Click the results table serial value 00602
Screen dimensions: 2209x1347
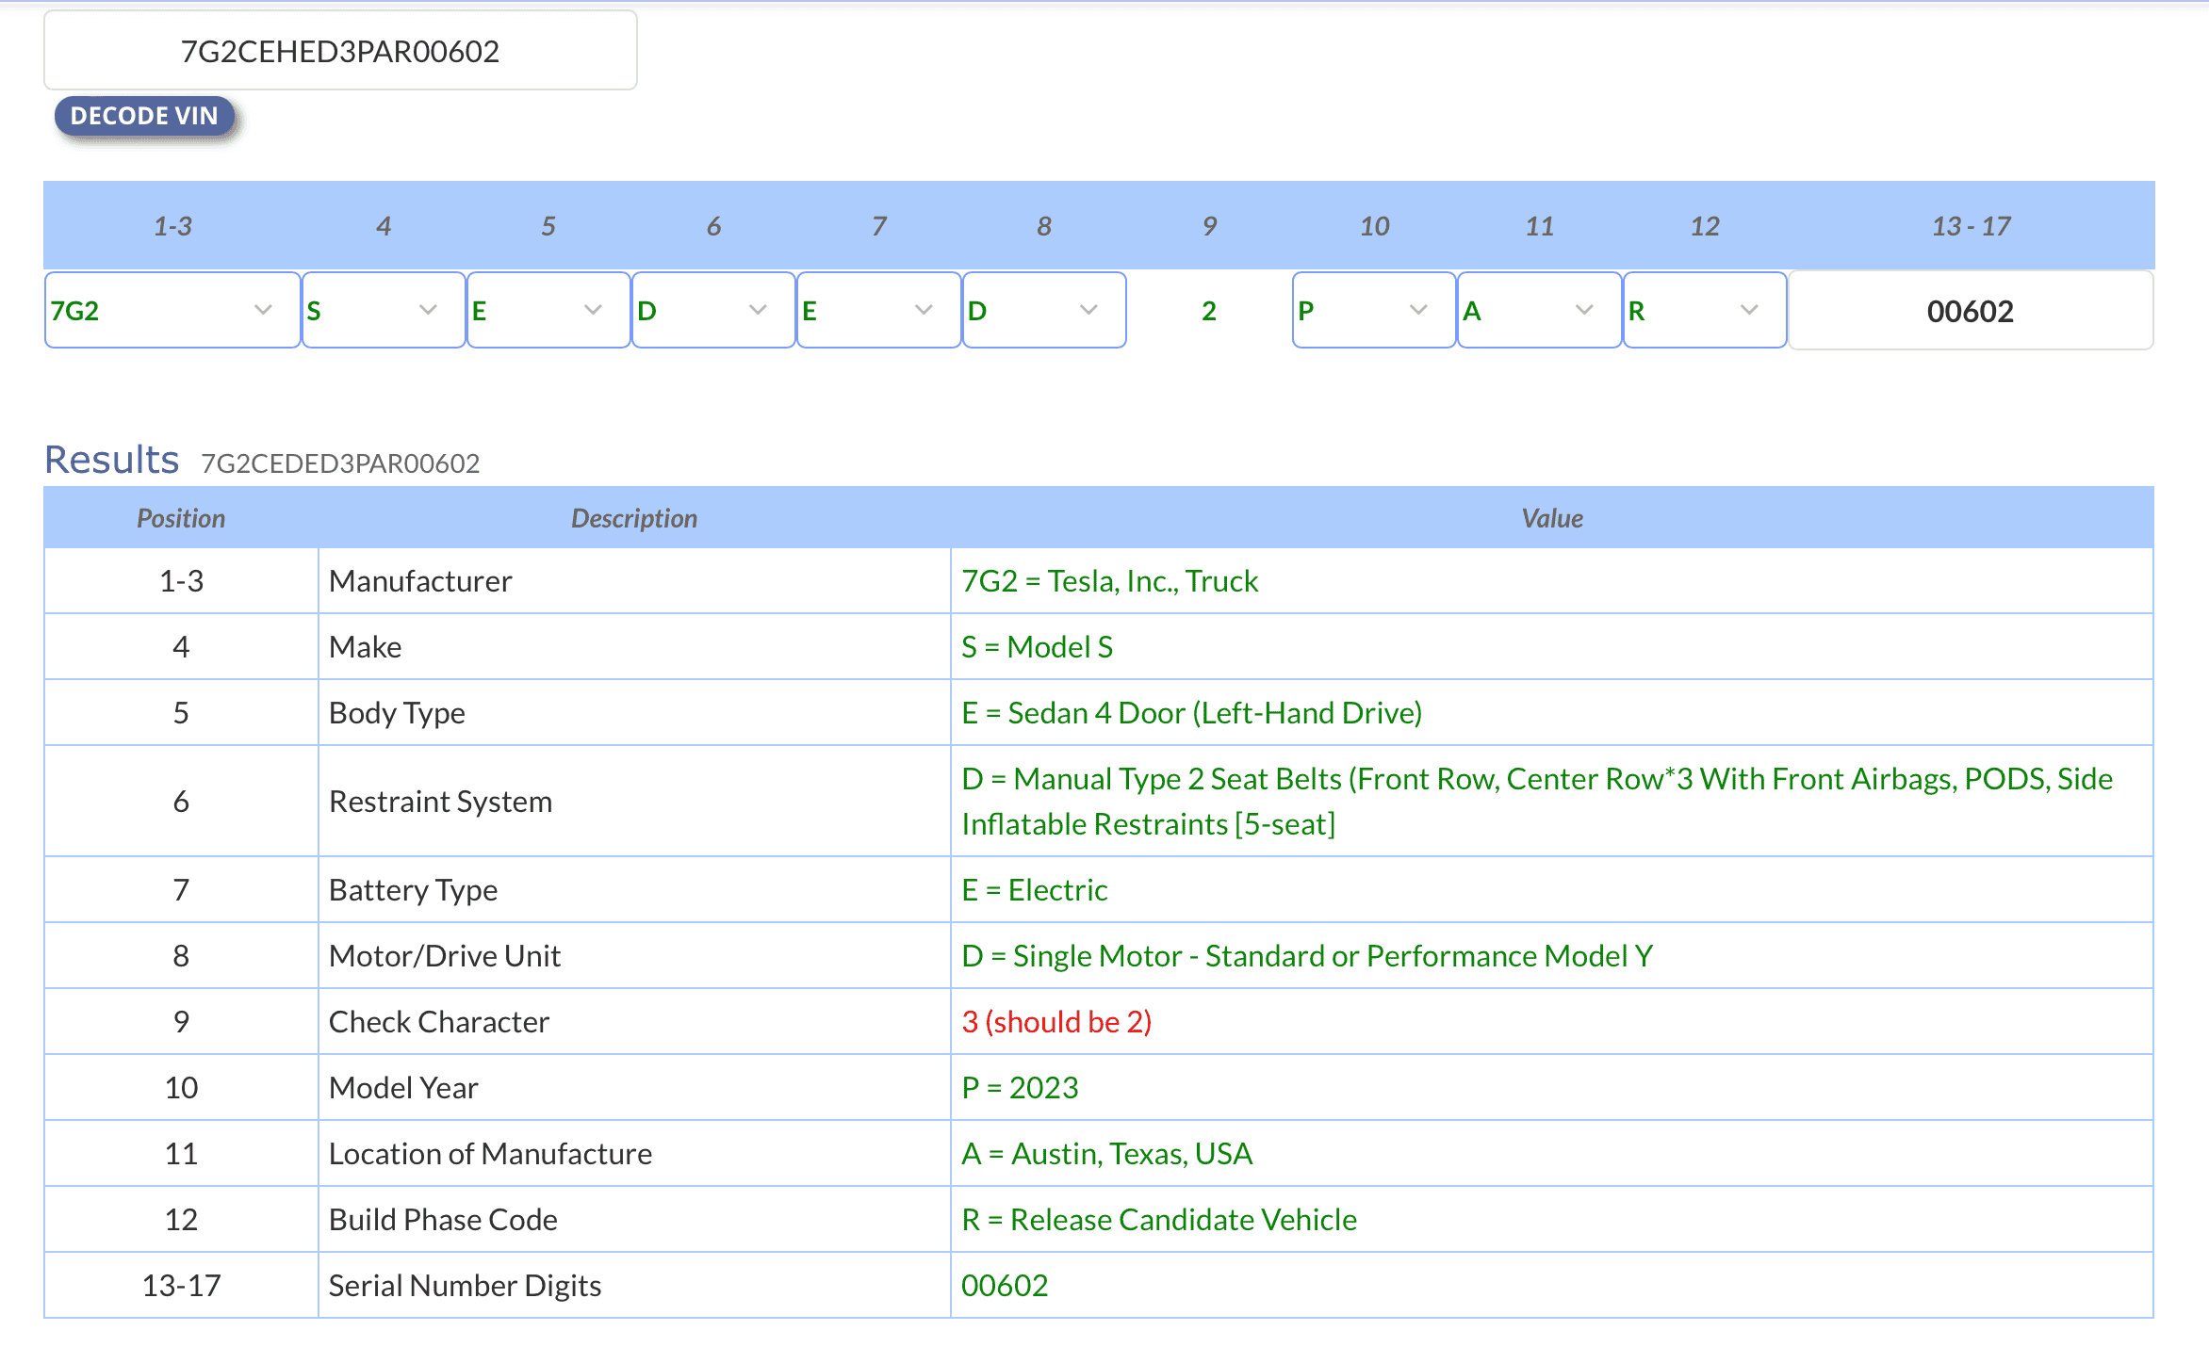[1005, 1286]
